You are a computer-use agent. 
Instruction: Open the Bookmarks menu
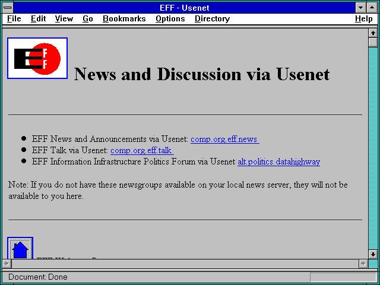click(x=124, y=18)
